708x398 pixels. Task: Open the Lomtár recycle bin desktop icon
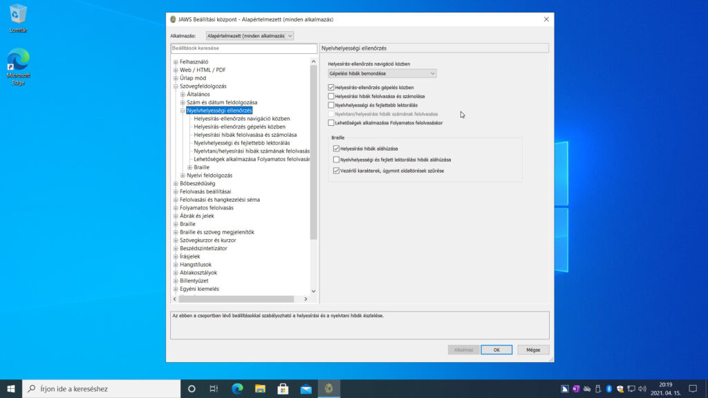18,18
